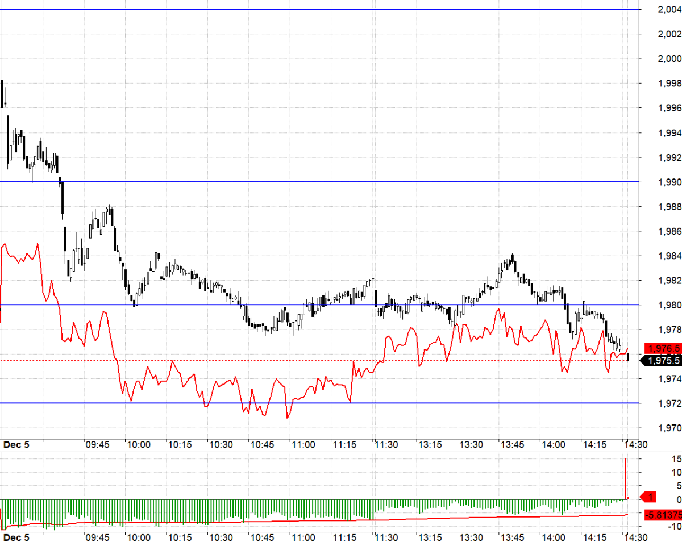Select the red -5.81375 indicator value tag

click(x=662, y=515)
